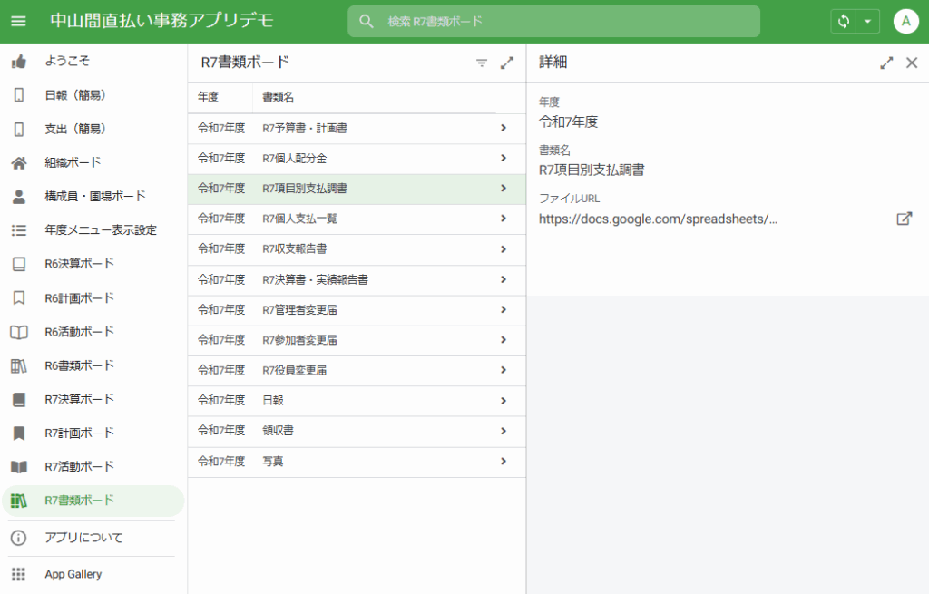Image resolution: width=929 pixels, height=594 pixels.
Task: Expand R7項目別支払調書 row chevron
Action: [x=504, y=189]
